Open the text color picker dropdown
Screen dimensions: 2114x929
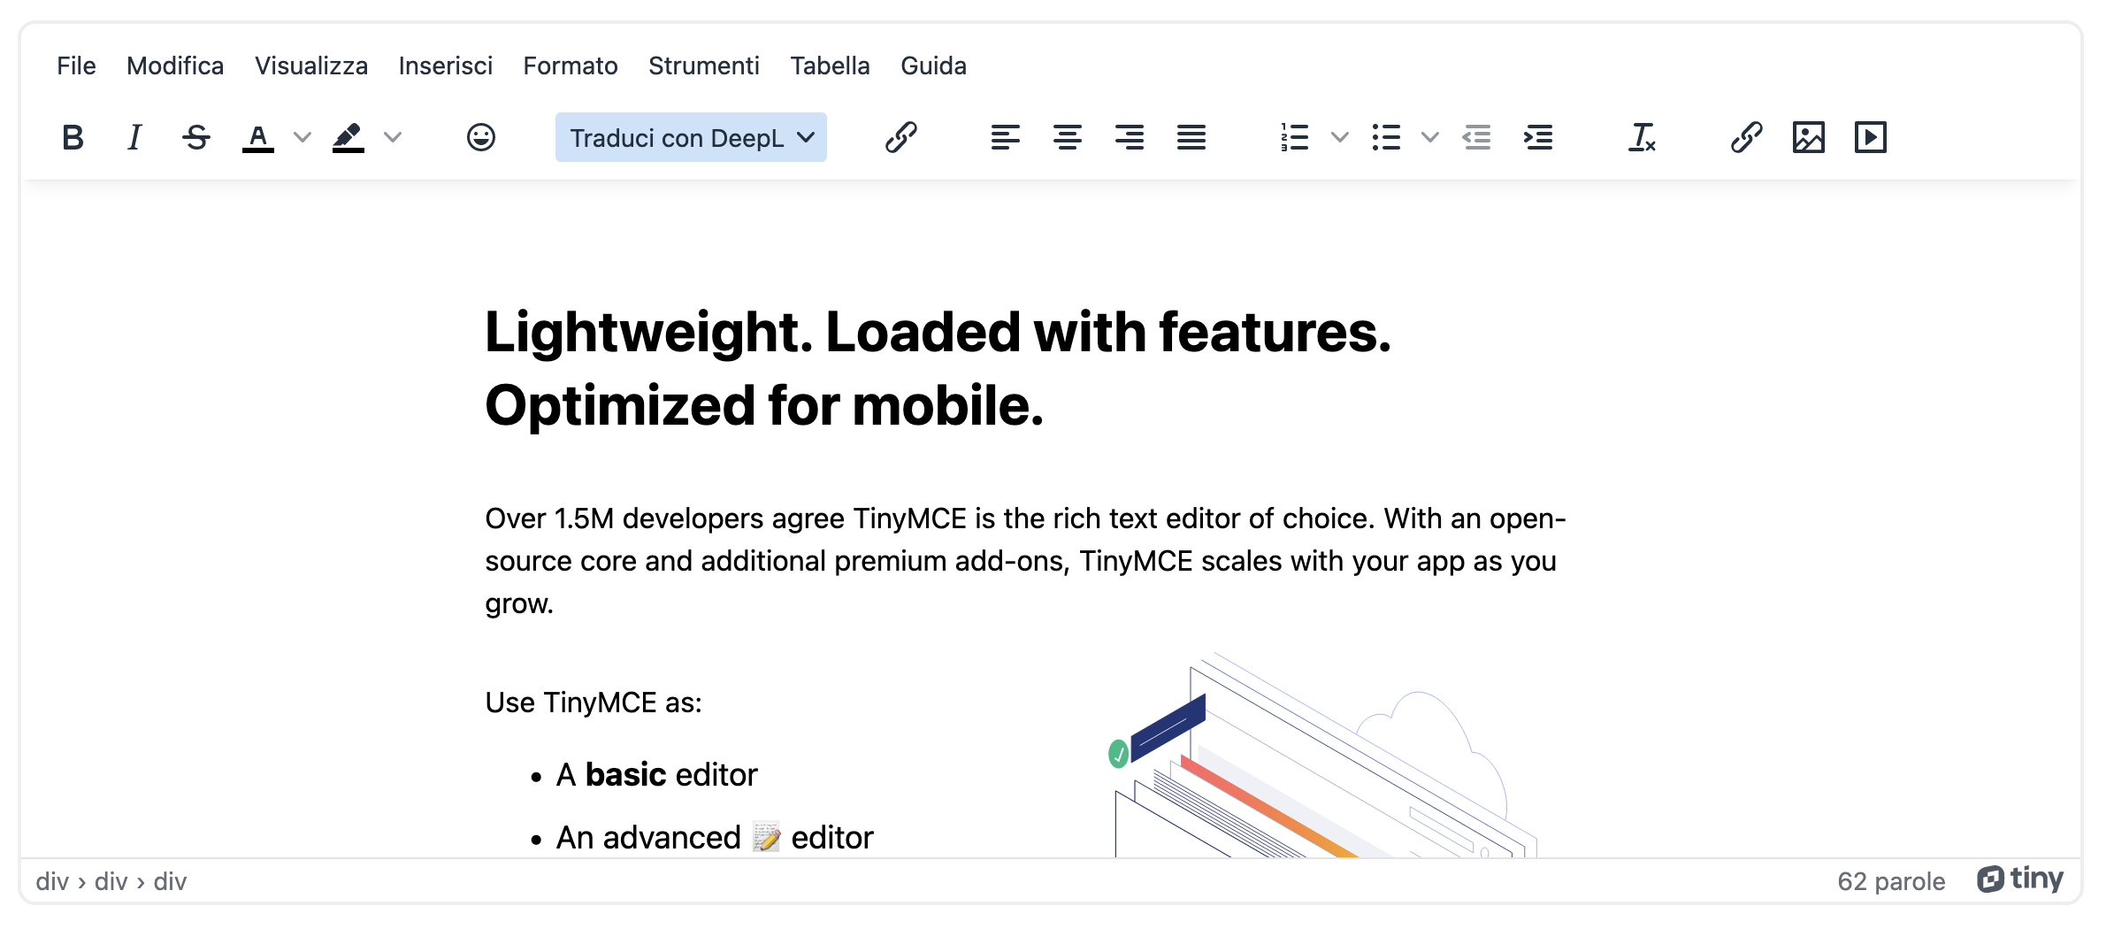point(303,137)
